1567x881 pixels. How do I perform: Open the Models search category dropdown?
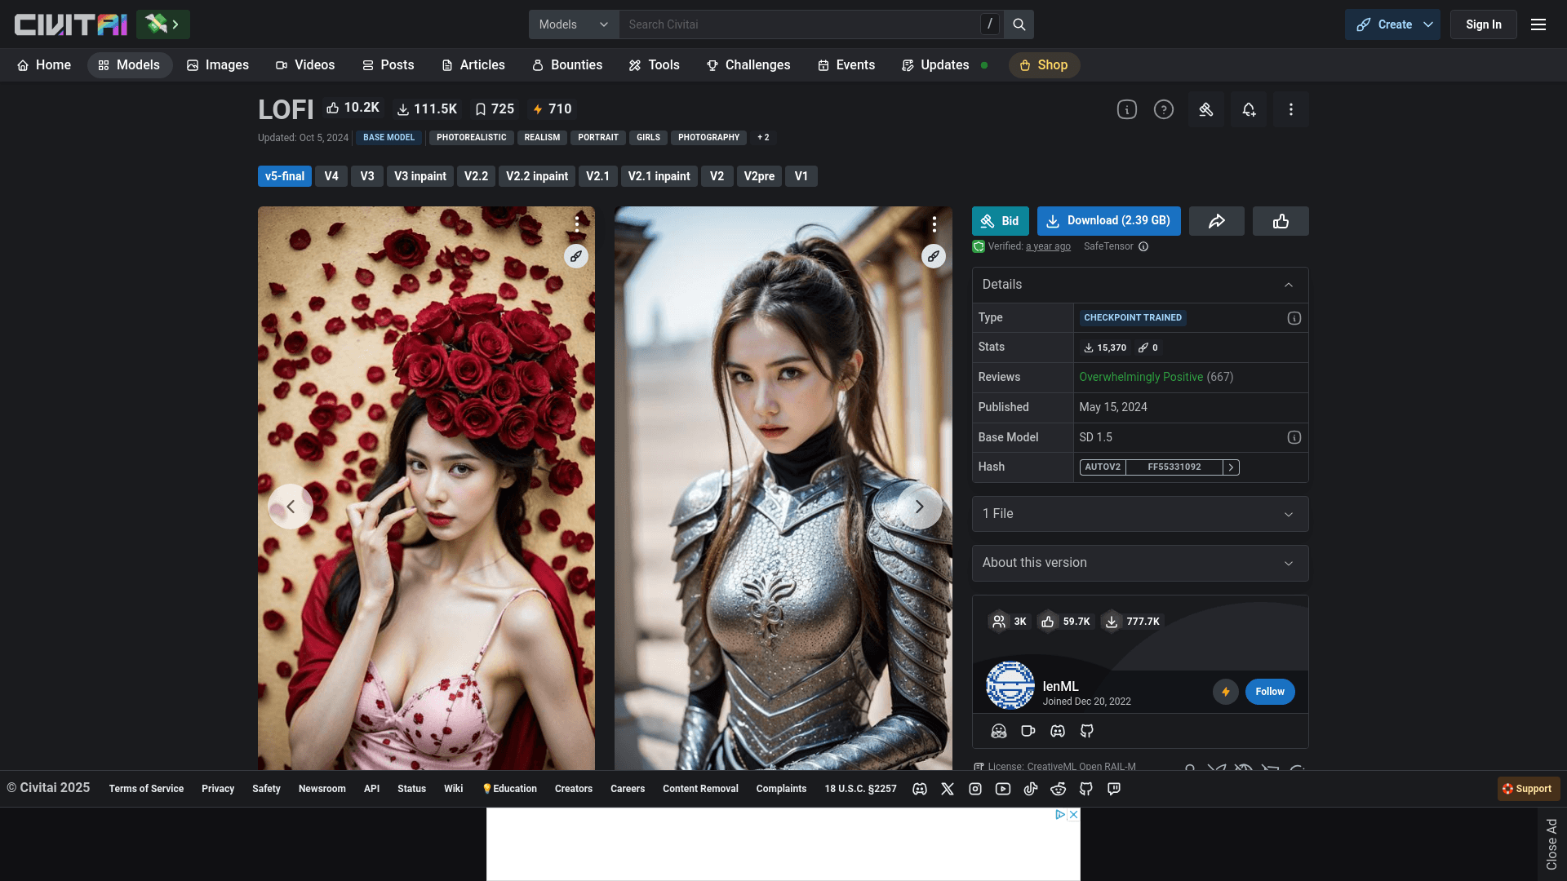pos(574,24)
